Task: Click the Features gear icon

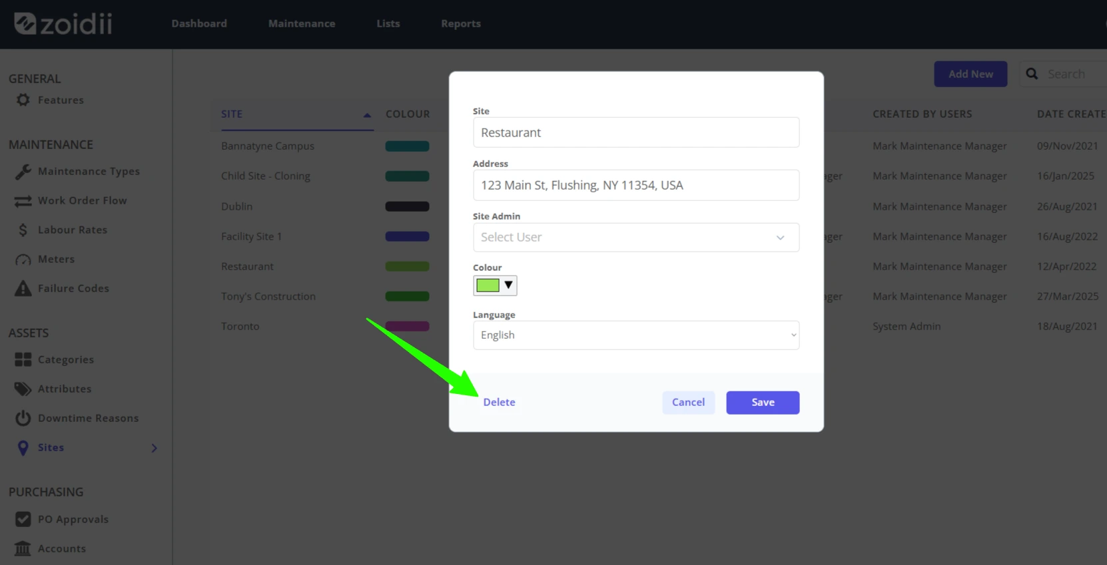Action: [23, 100]
